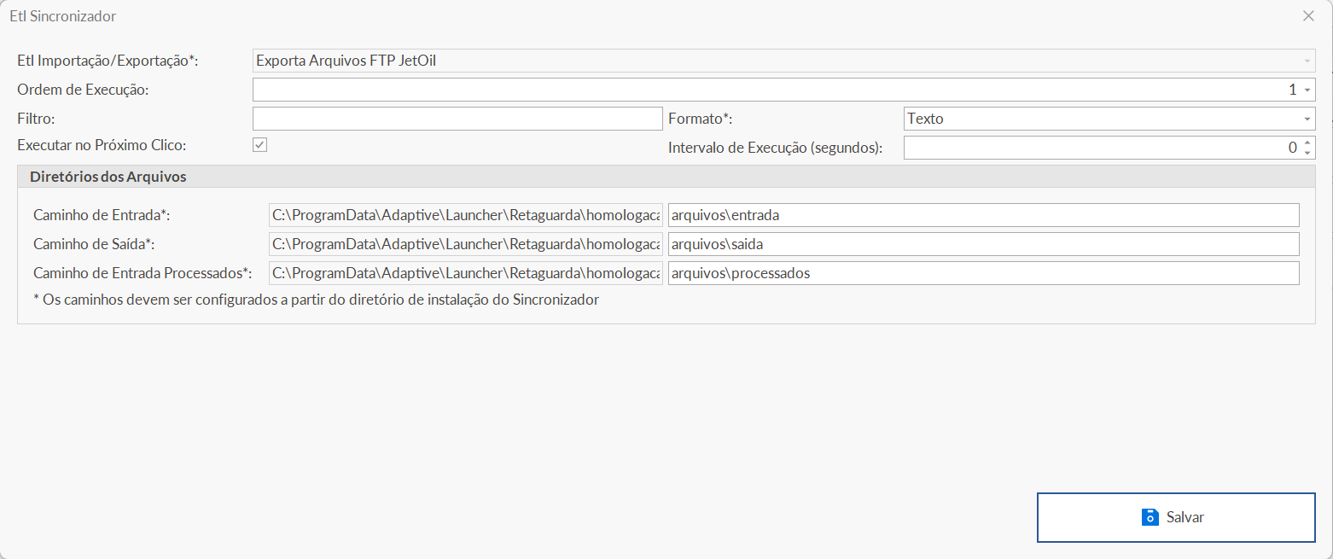Increase Intervalo de Execução with up arrow
1333x559 pixels.
[x=1307, y=143]
